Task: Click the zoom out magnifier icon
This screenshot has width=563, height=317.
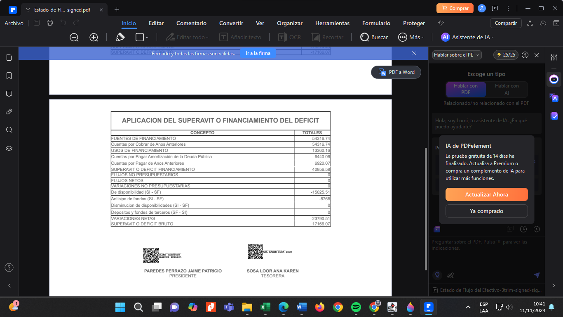Action: [74, 38]
